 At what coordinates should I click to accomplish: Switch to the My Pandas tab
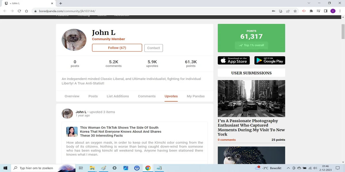[x=196, y=96]
